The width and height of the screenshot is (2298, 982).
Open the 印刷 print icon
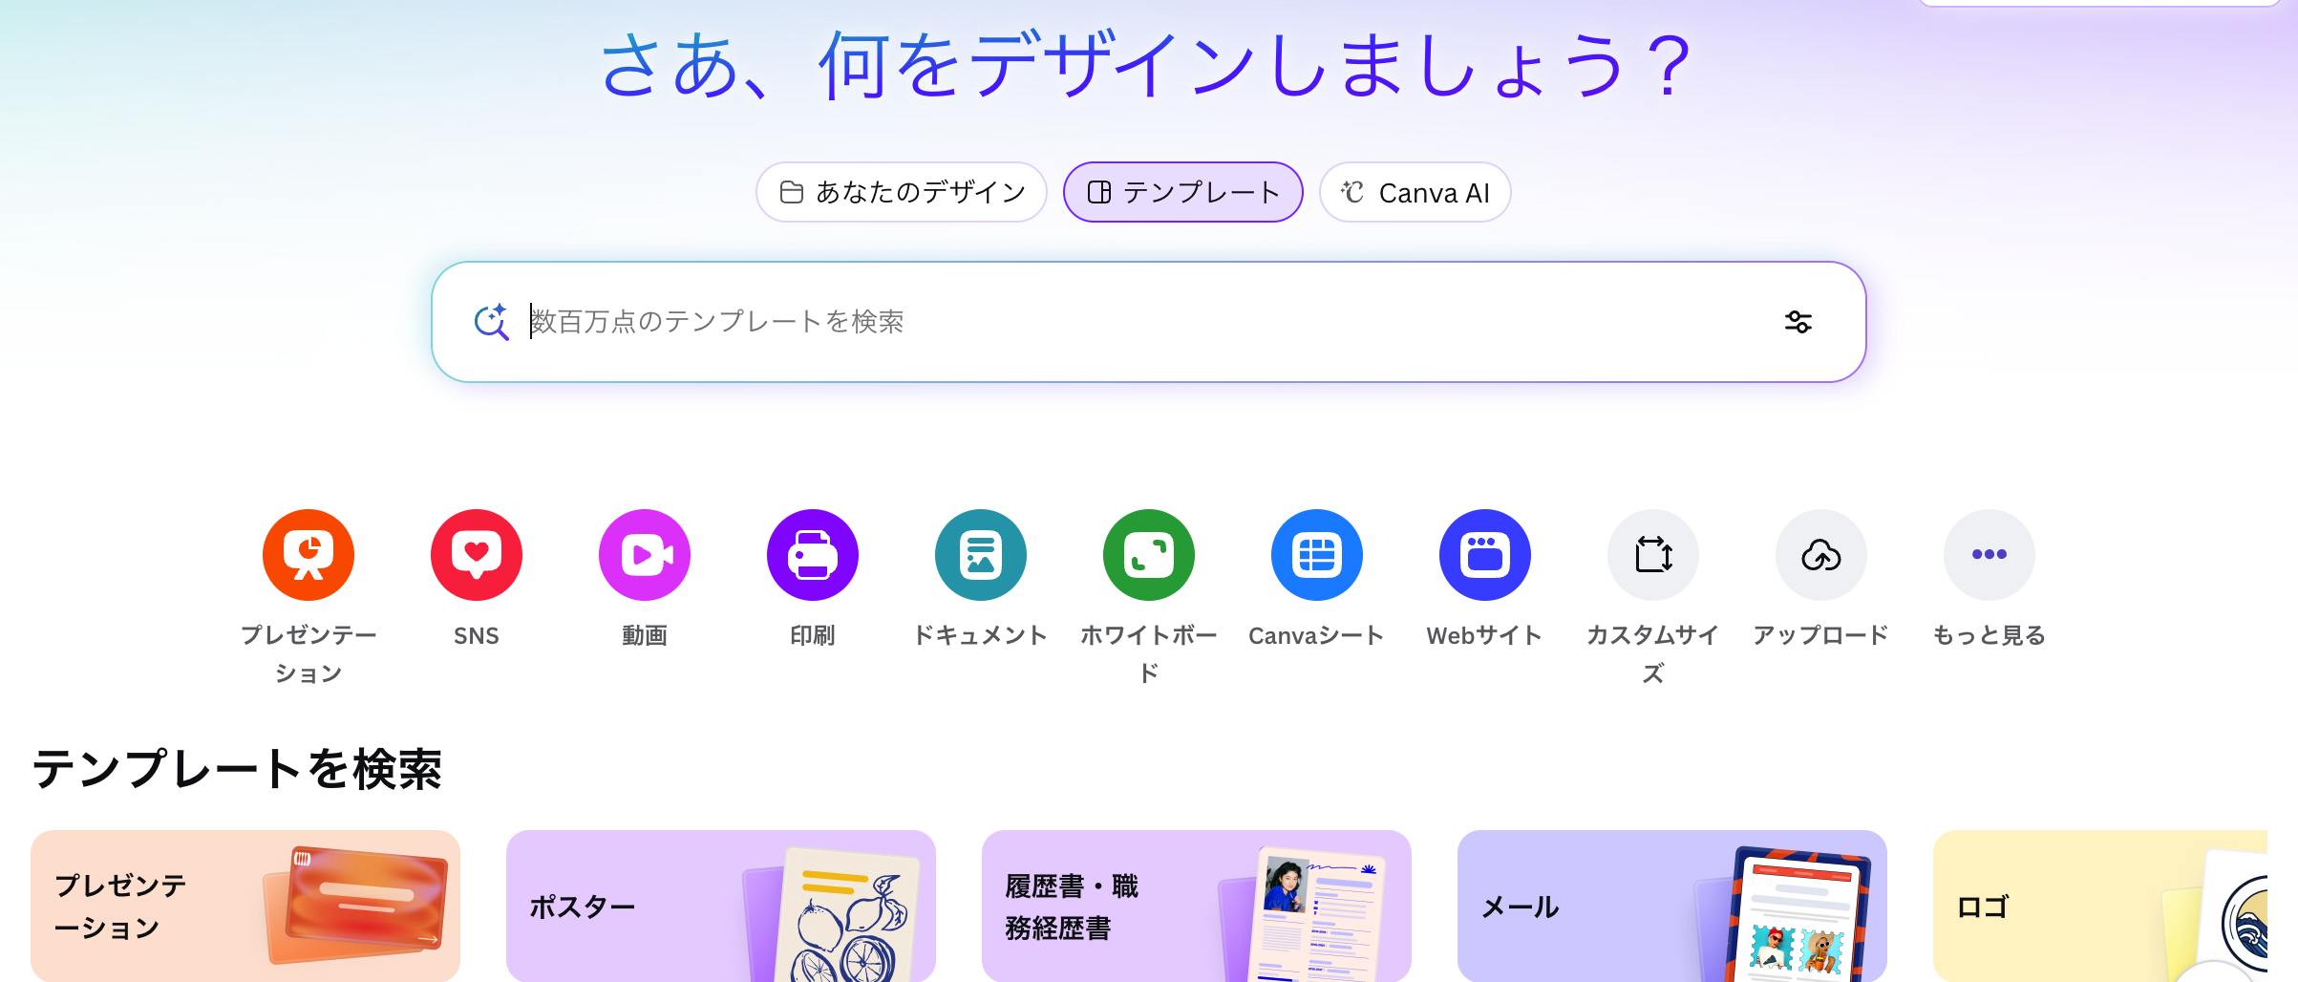[813, 555]
